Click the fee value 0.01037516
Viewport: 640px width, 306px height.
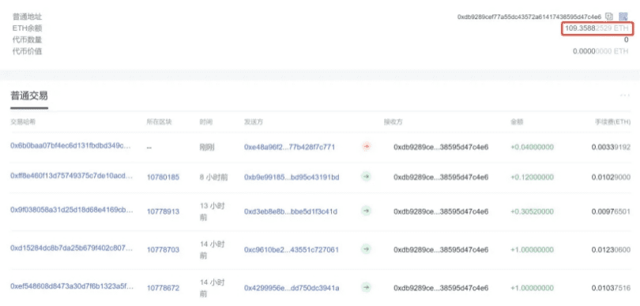(x=611, y=288)
